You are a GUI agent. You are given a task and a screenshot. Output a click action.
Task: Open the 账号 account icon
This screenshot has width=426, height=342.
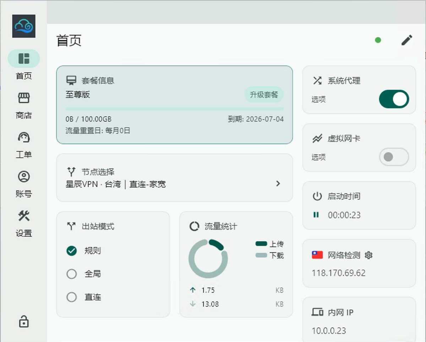[x=24, y=176]
